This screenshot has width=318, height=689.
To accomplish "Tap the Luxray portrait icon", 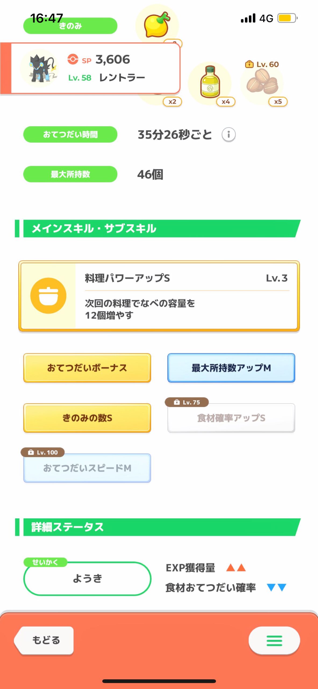I will [40, 68].
